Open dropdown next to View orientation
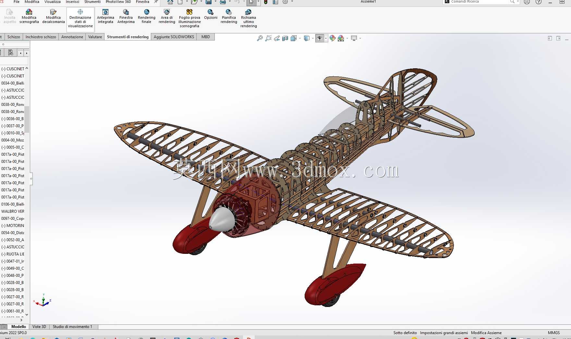The width and height of the screenshot is (571, 339). (x=300, y=38)
